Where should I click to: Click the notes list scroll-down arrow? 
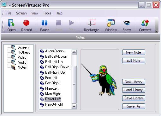[74, 106]
